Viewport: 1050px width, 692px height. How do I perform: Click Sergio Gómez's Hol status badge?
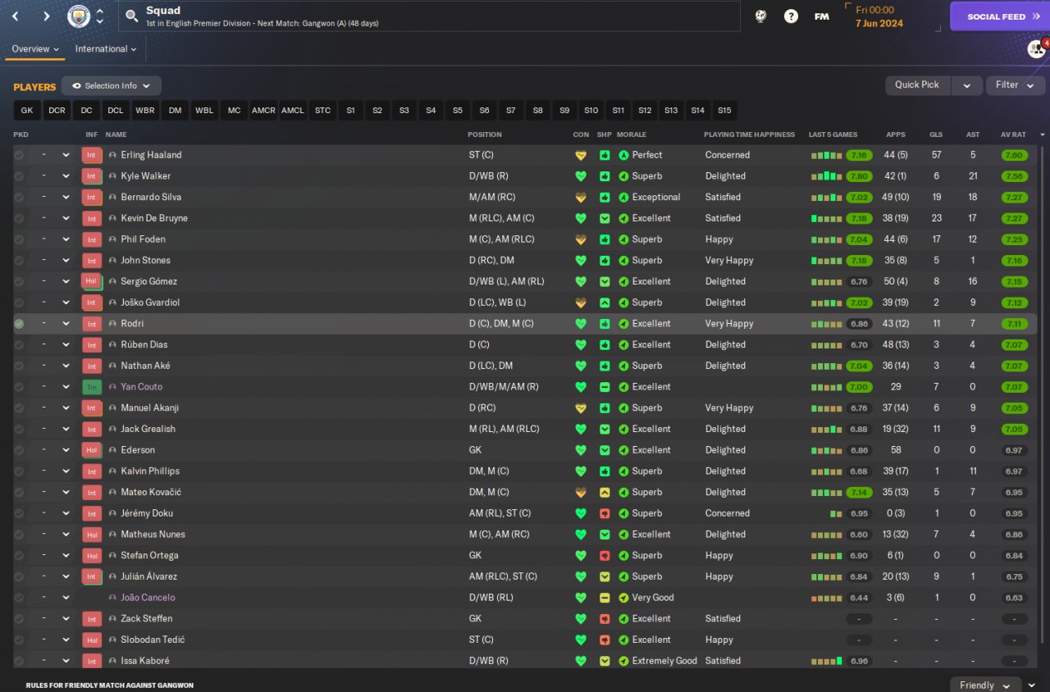[x=91, y=281]
